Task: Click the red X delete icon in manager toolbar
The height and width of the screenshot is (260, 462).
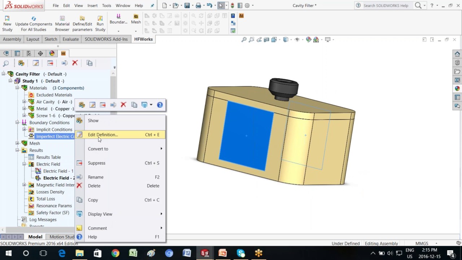Action: point(75,63)
